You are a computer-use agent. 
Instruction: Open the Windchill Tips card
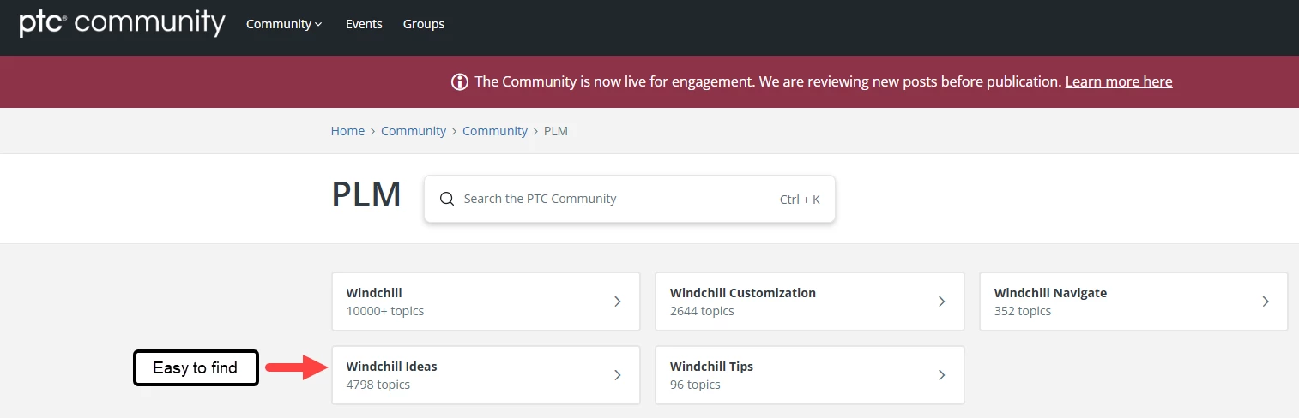coord(810,375)
